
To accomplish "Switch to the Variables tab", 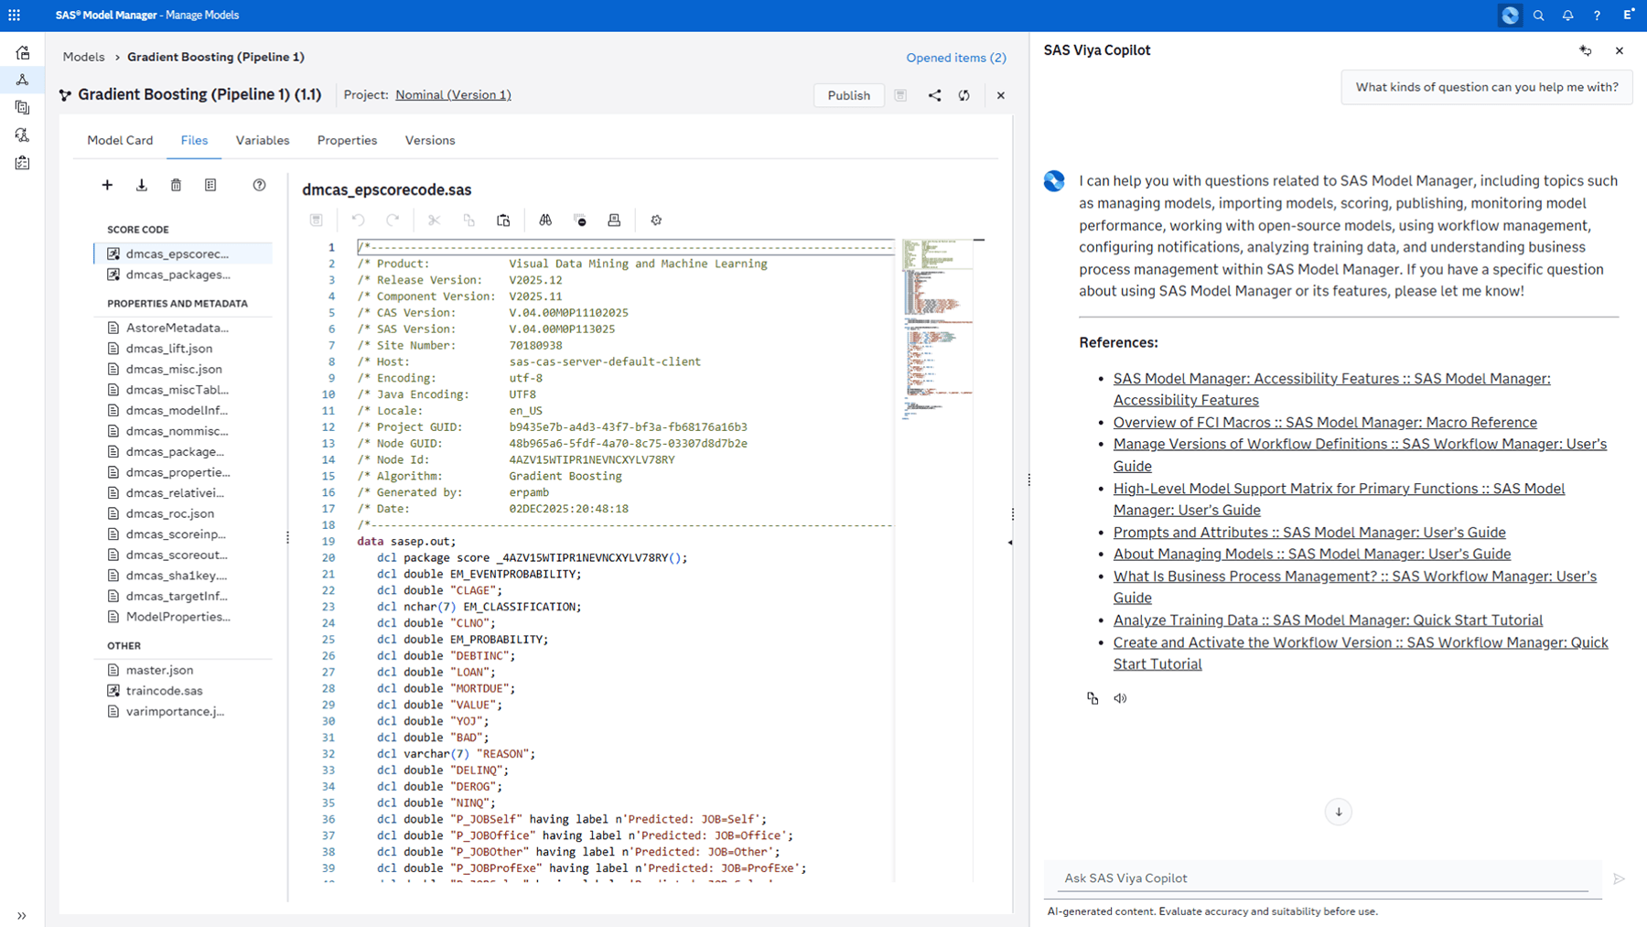I will [263, 140].
